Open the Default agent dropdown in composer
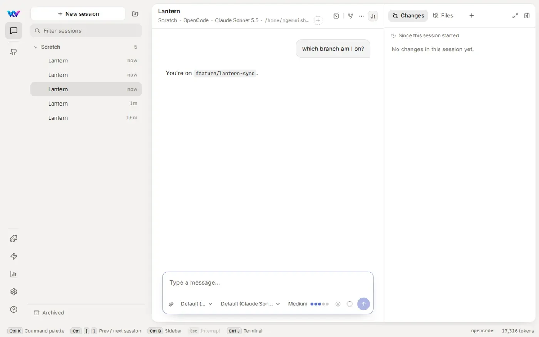The width and height of the screenshot is (539, 337). pyautogui.click(x=196, y=304)
